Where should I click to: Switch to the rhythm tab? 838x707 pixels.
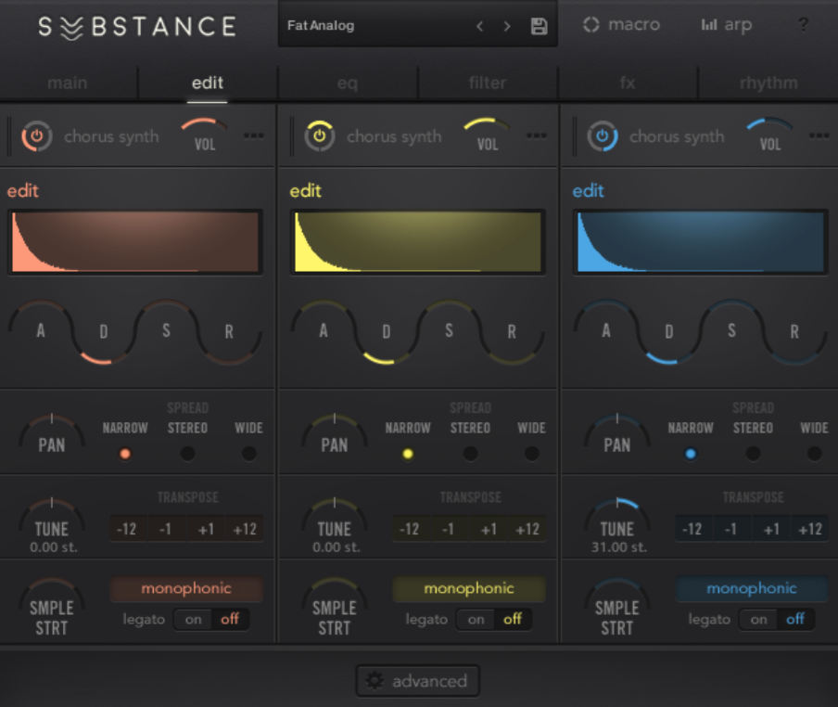(x=768, y=83)
